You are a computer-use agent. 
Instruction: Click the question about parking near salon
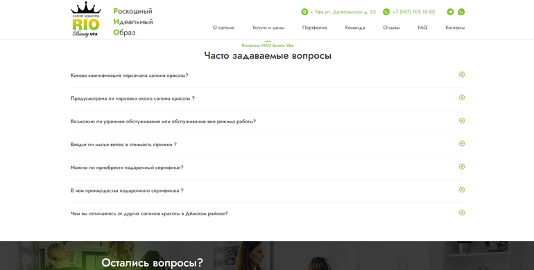point(132,98)
